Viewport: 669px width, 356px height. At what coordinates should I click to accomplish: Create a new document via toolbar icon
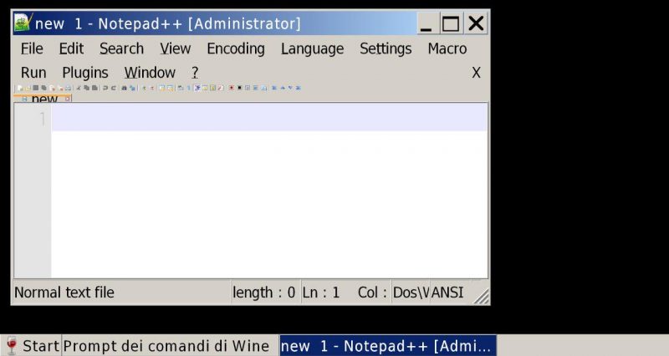pyautogui.click(x=20, y=88)
